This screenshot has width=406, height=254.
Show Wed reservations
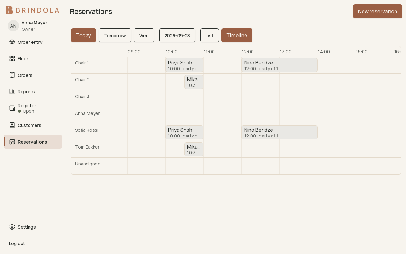click(144, 35)
